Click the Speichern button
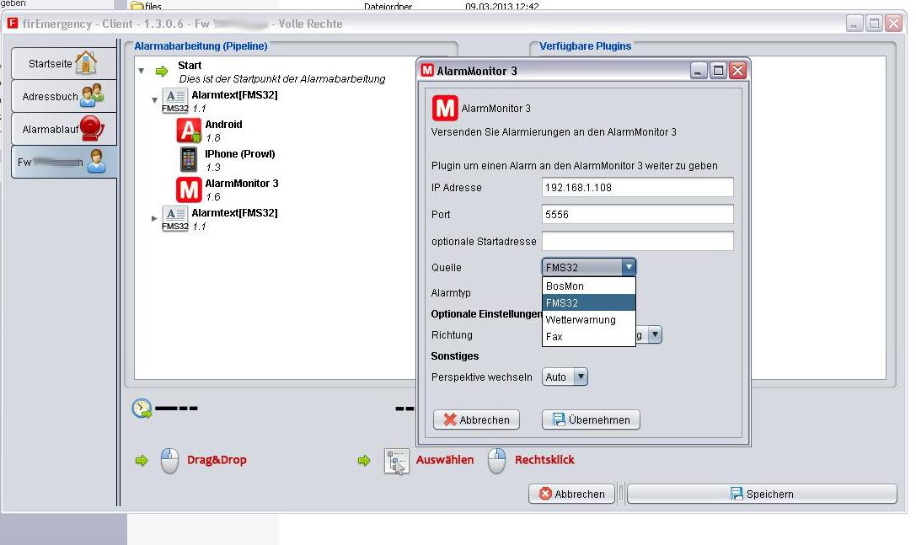 tap(761, 494)
